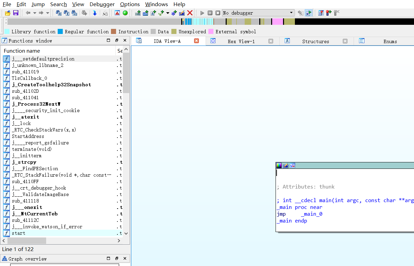Viewport: 414px width, 266px height.
Task: Click the breakpoint list icon
Action: 321,13
